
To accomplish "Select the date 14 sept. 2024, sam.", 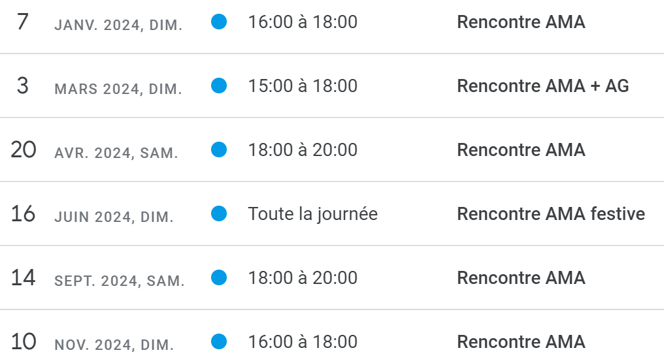I will point(98,279).
